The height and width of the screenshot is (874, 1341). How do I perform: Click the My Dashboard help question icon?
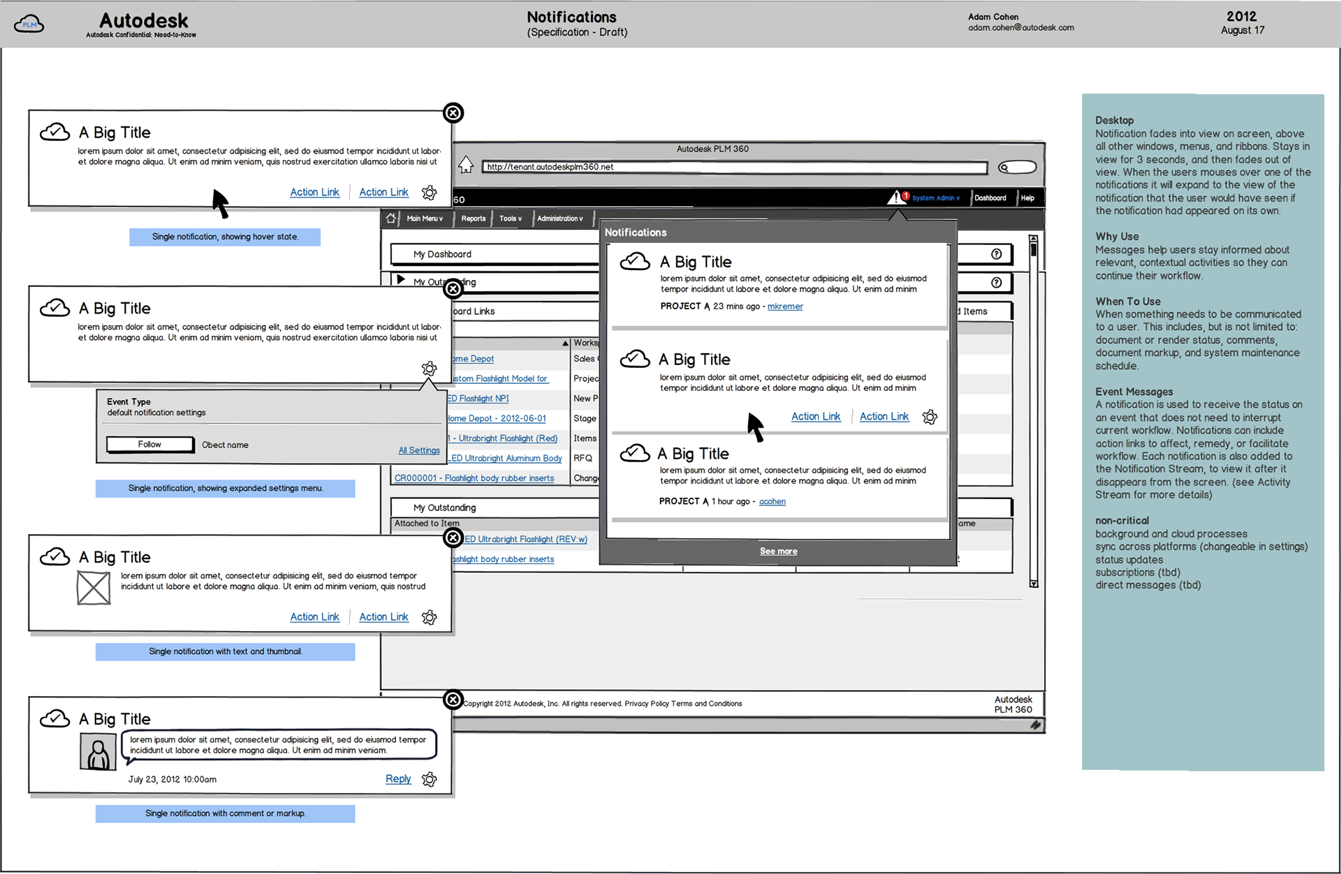click(x=996, y=254)
